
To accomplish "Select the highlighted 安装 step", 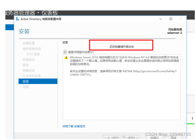I will click(38, 81).
